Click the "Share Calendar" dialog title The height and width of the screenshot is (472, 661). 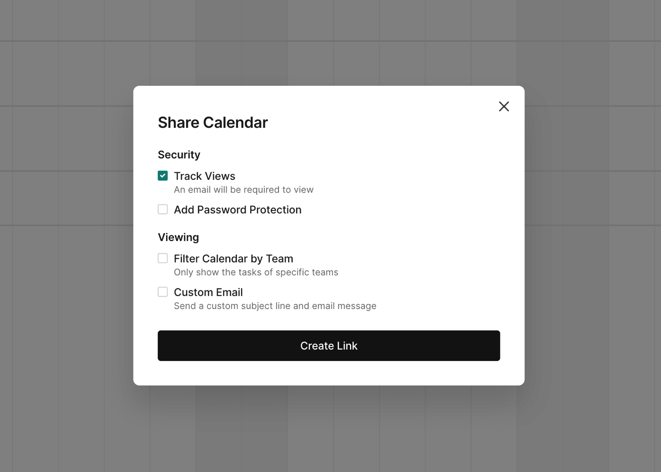click(x=212, y=123)
